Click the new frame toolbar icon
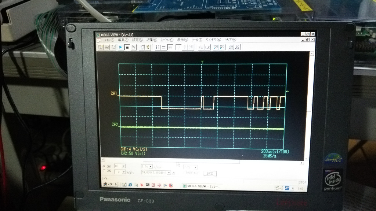This screenshot has width=376, height=211. (x=101, y=47)
